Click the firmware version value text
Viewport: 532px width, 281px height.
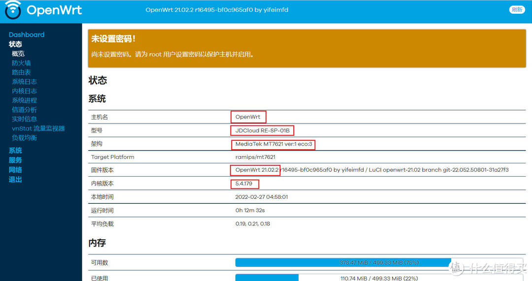(372, 170)
